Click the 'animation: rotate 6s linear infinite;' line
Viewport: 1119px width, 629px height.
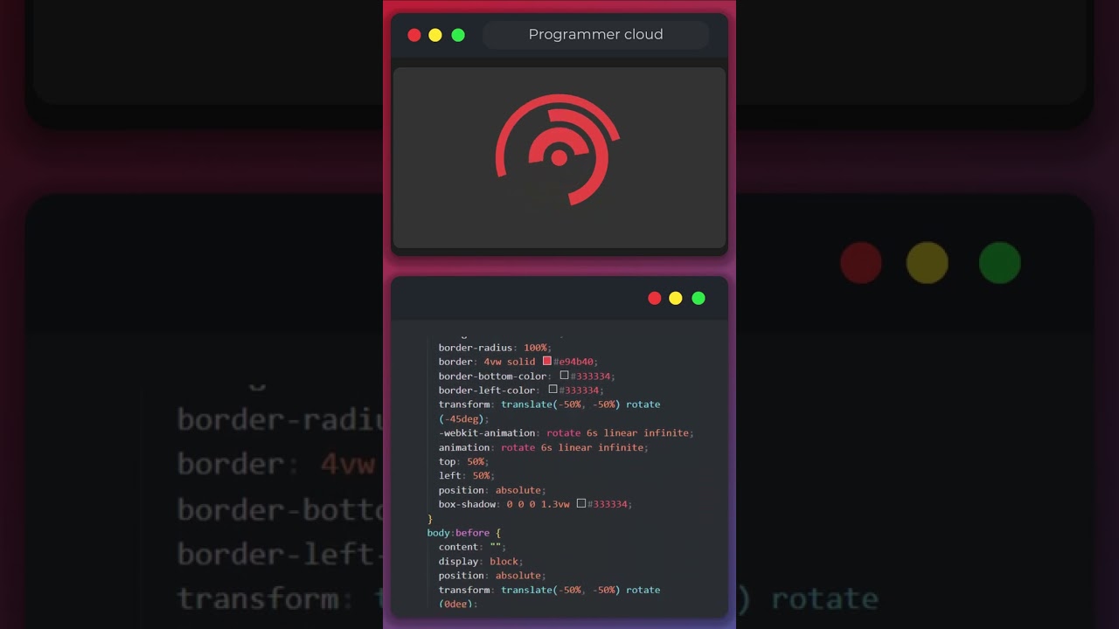[x=543, y=447]
